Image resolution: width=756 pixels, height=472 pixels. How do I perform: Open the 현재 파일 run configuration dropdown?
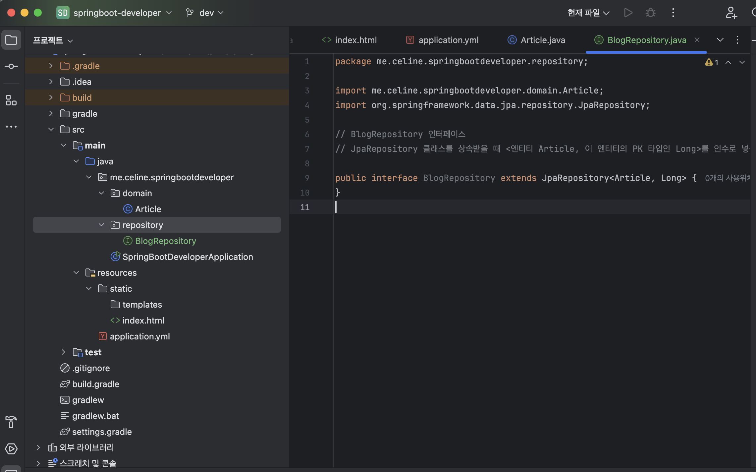pos(588,13)
